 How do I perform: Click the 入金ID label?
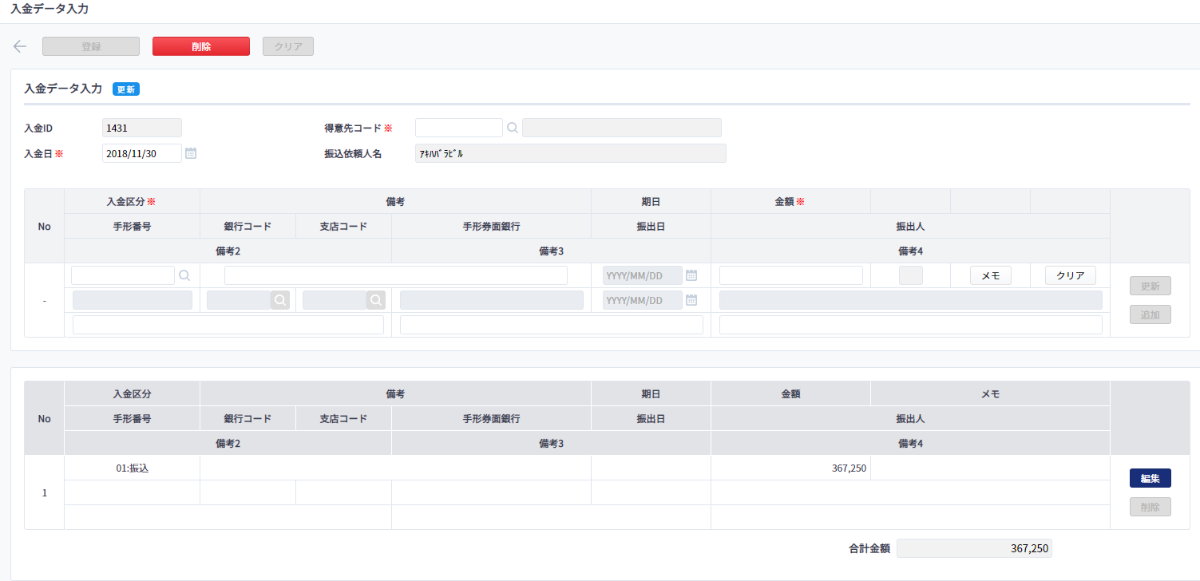(38, 128)
